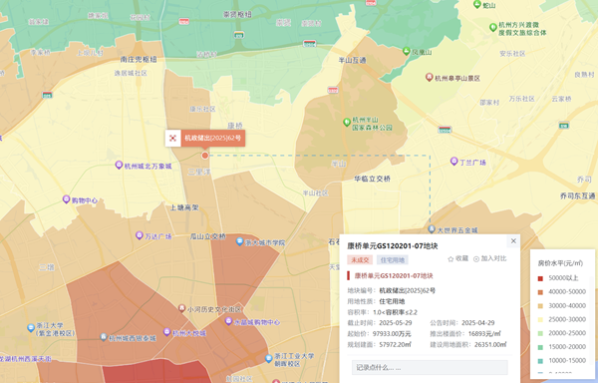598x383 pixels.
Task: Click the 杭州半山国家森林公园 green park pin
Action: (x=347, y=122)
